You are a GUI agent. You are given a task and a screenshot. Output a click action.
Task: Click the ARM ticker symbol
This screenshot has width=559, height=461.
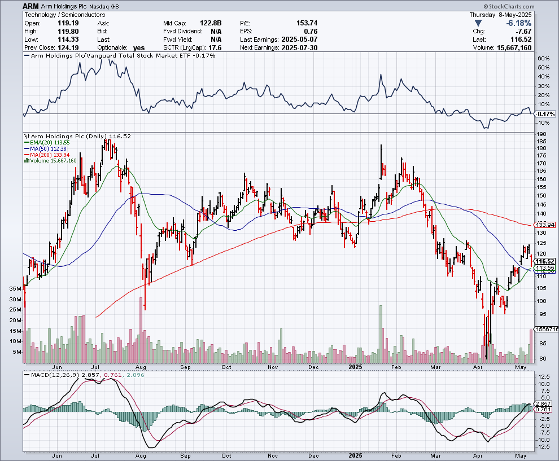30,6
